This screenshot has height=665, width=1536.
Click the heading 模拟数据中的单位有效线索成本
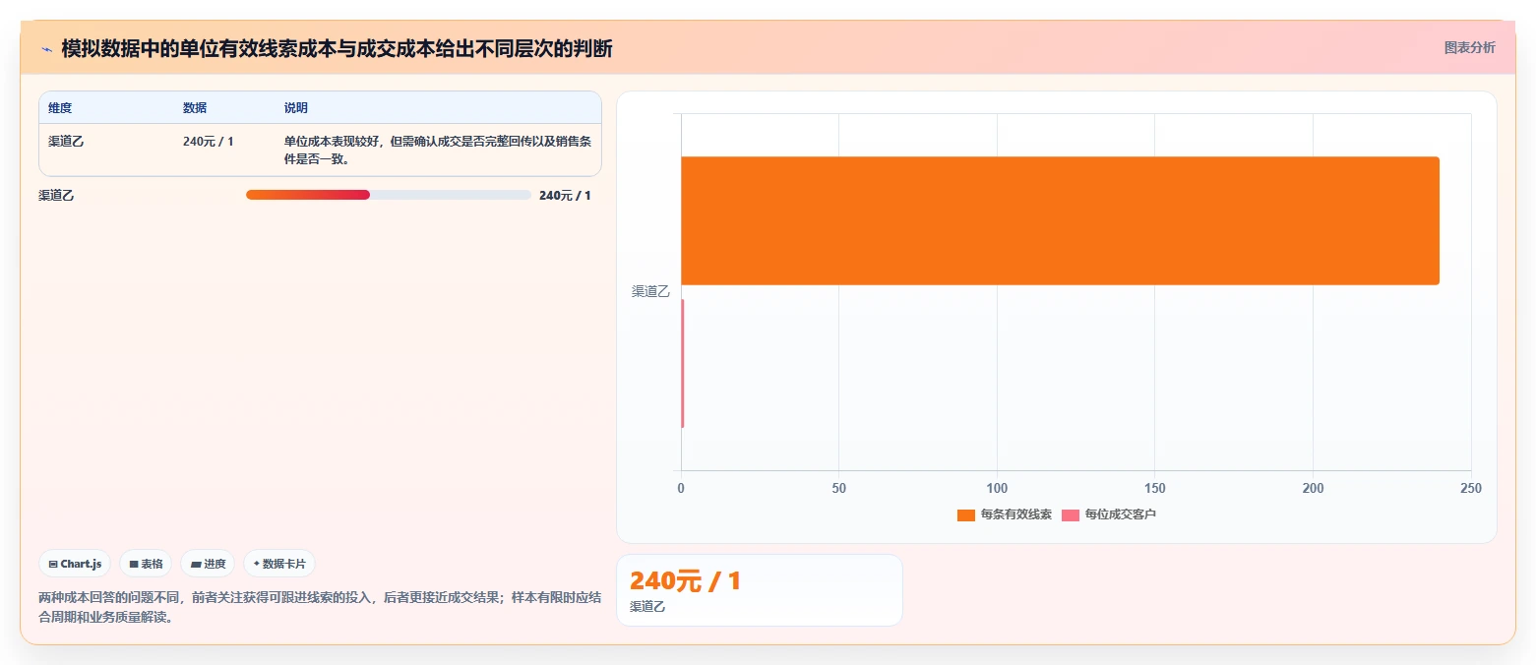click(x=338, y=48)
